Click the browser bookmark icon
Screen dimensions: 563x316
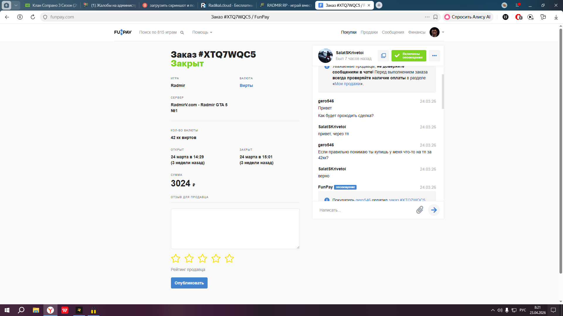click(435, 17)
